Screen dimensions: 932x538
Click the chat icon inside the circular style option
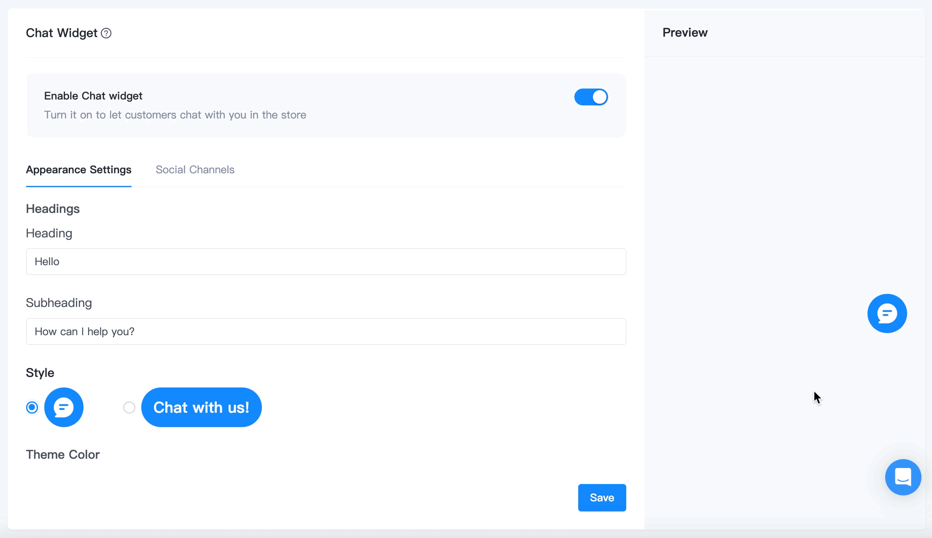(64, 407)
